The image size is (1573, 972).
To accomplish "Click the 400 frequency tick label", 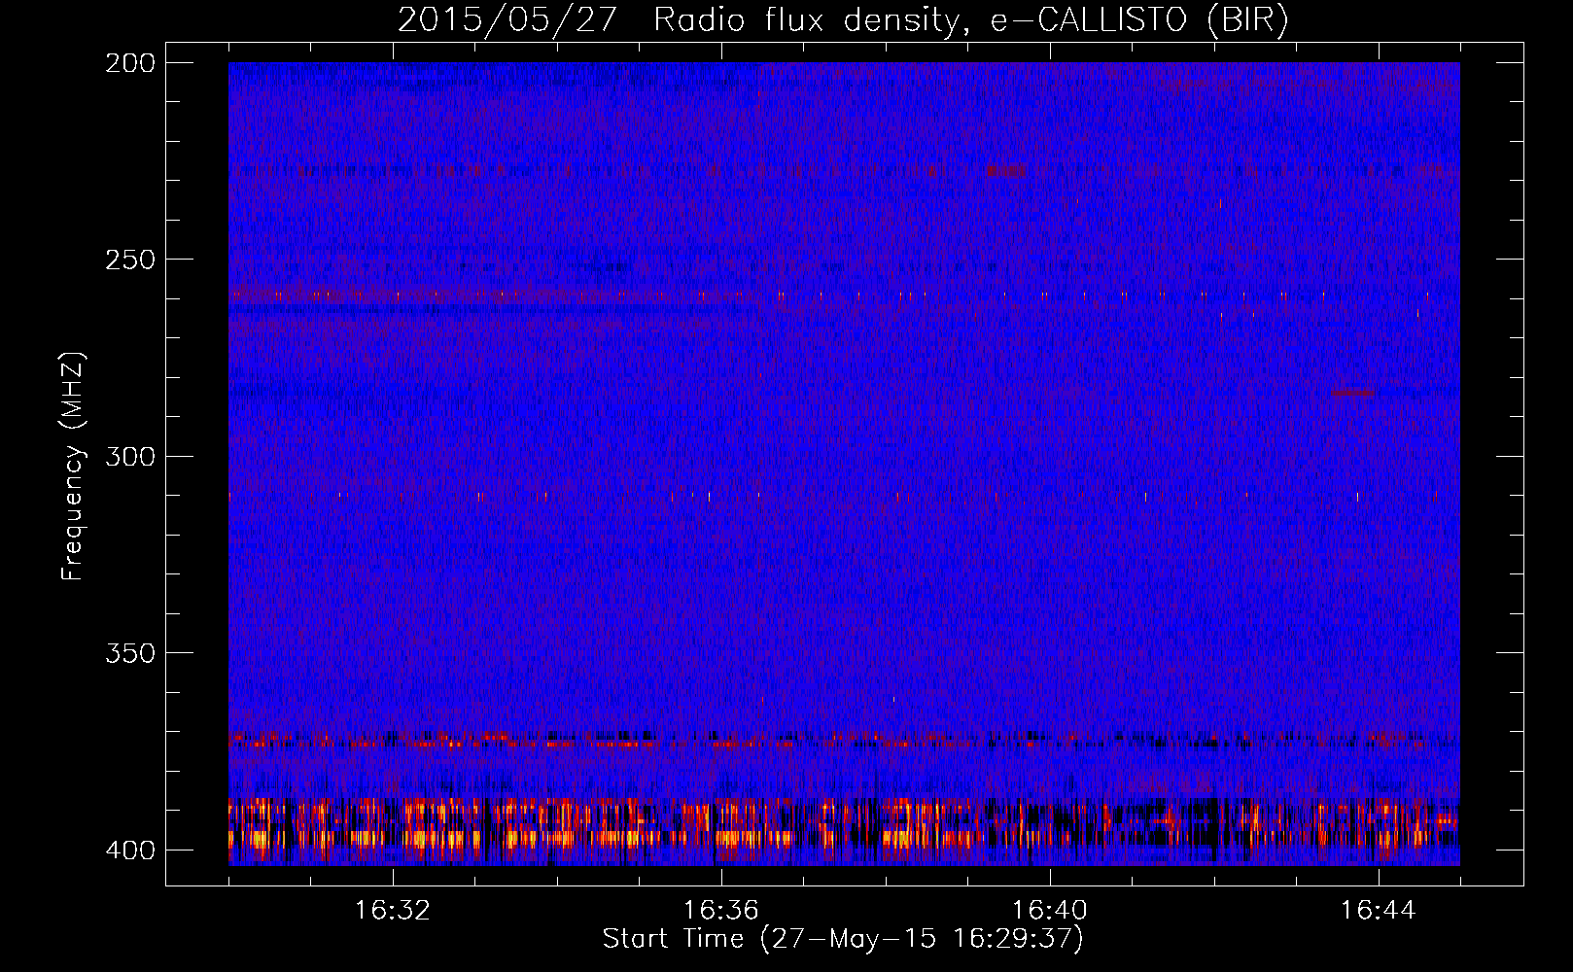I will [130, 850].
